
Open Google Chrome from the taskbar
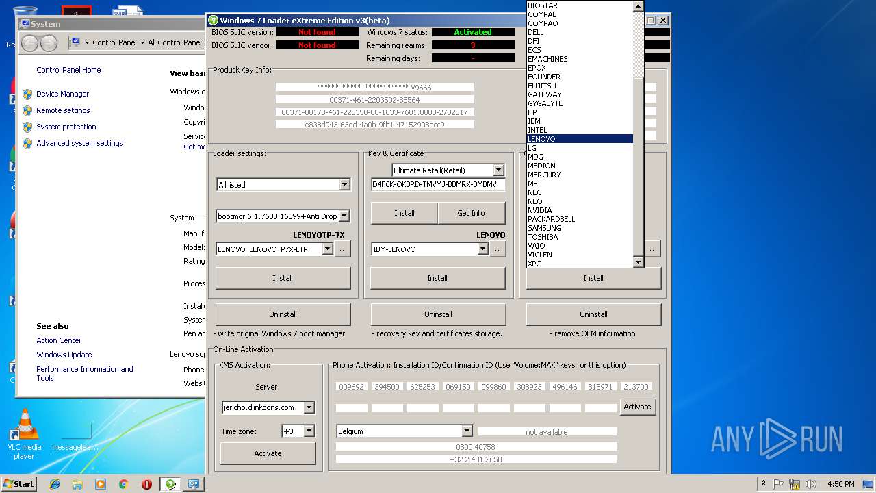click(x=124, y=484)
